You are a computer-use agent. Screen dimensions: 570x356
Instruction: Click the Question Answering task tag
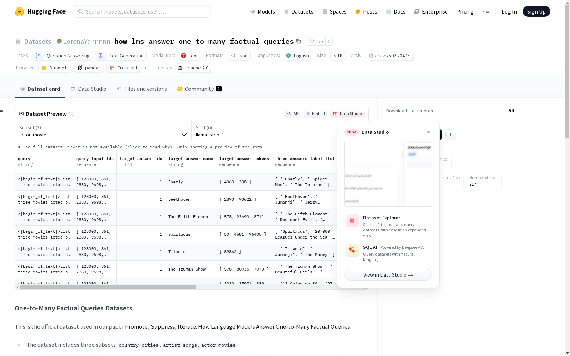(63, 56)
